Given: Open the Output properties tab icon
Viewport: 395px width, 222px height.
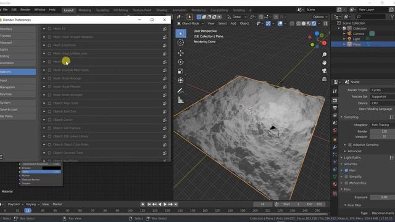Looking at the screenshot, I should pos(335,108).
